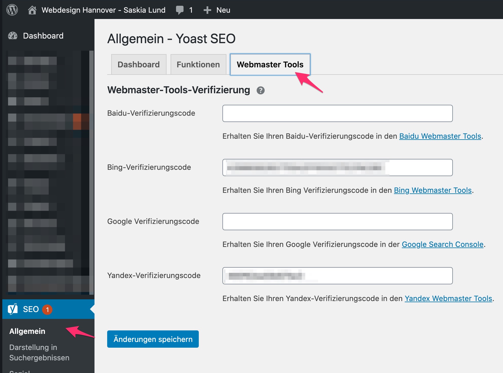
Task: Open the site home icon
Action: point(32,10)
